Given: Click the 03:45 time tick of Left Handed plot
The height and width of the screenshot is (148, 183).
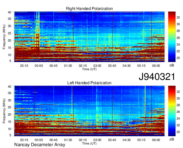Looking at the screenshot, I should pos(112,140).
